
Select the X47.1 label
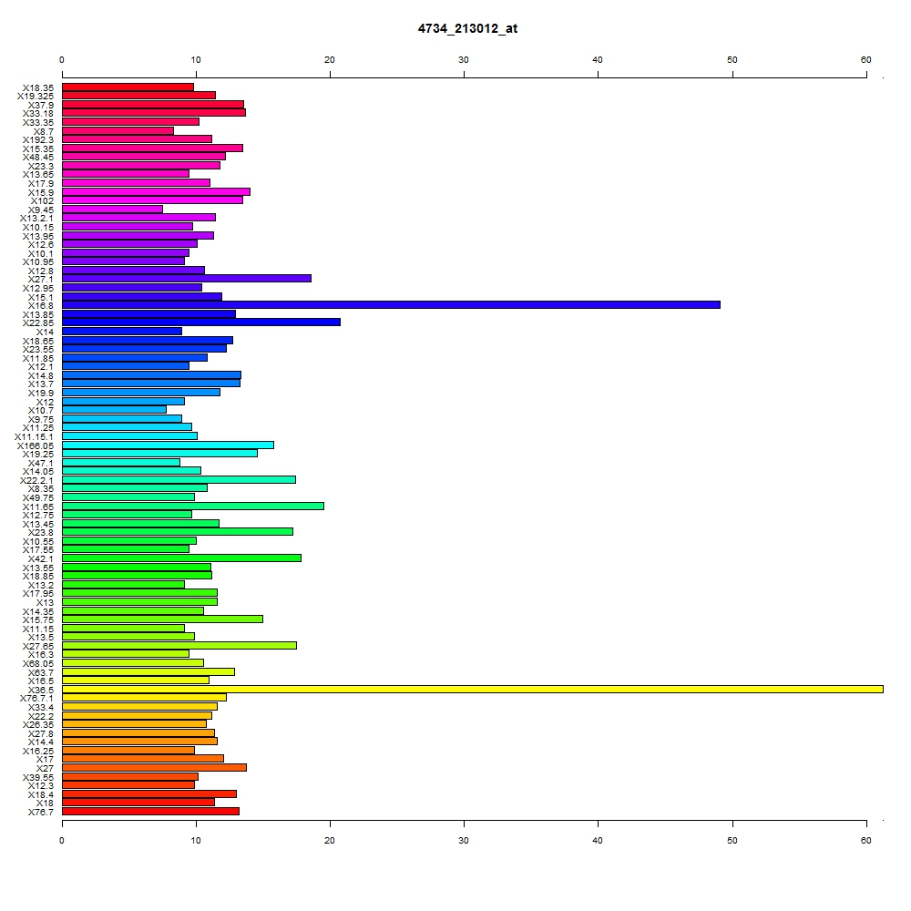pyautogui.click(x=41, y=463)
